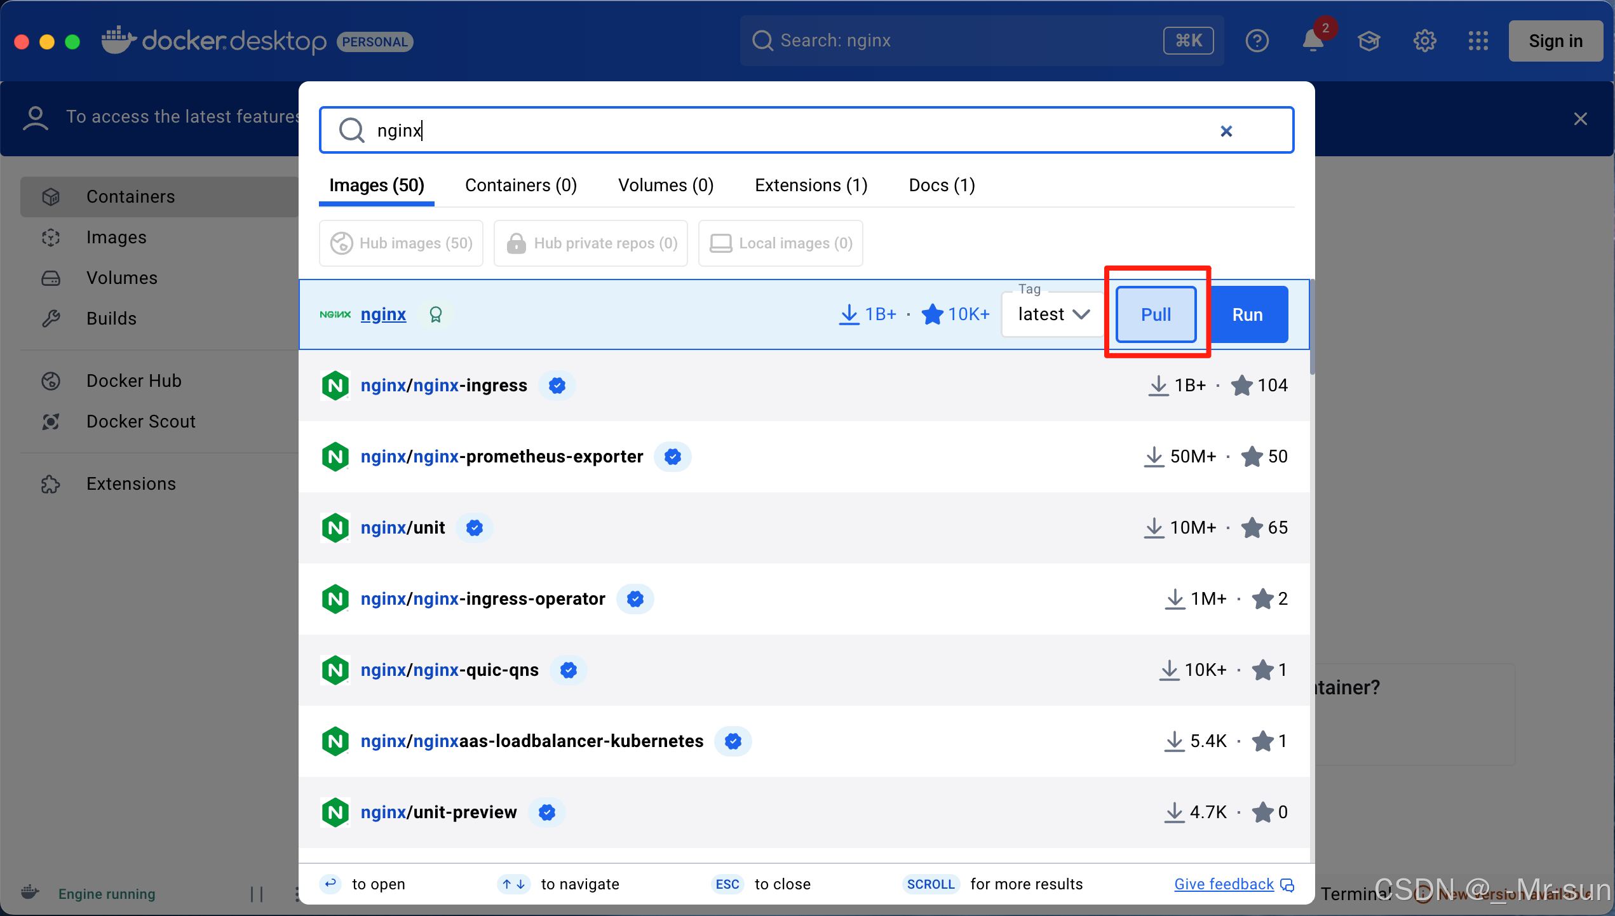This screenshot has height=916, width=1615.
Task: Clear the nginx search with the X icon
Action: pos(1226,131)
